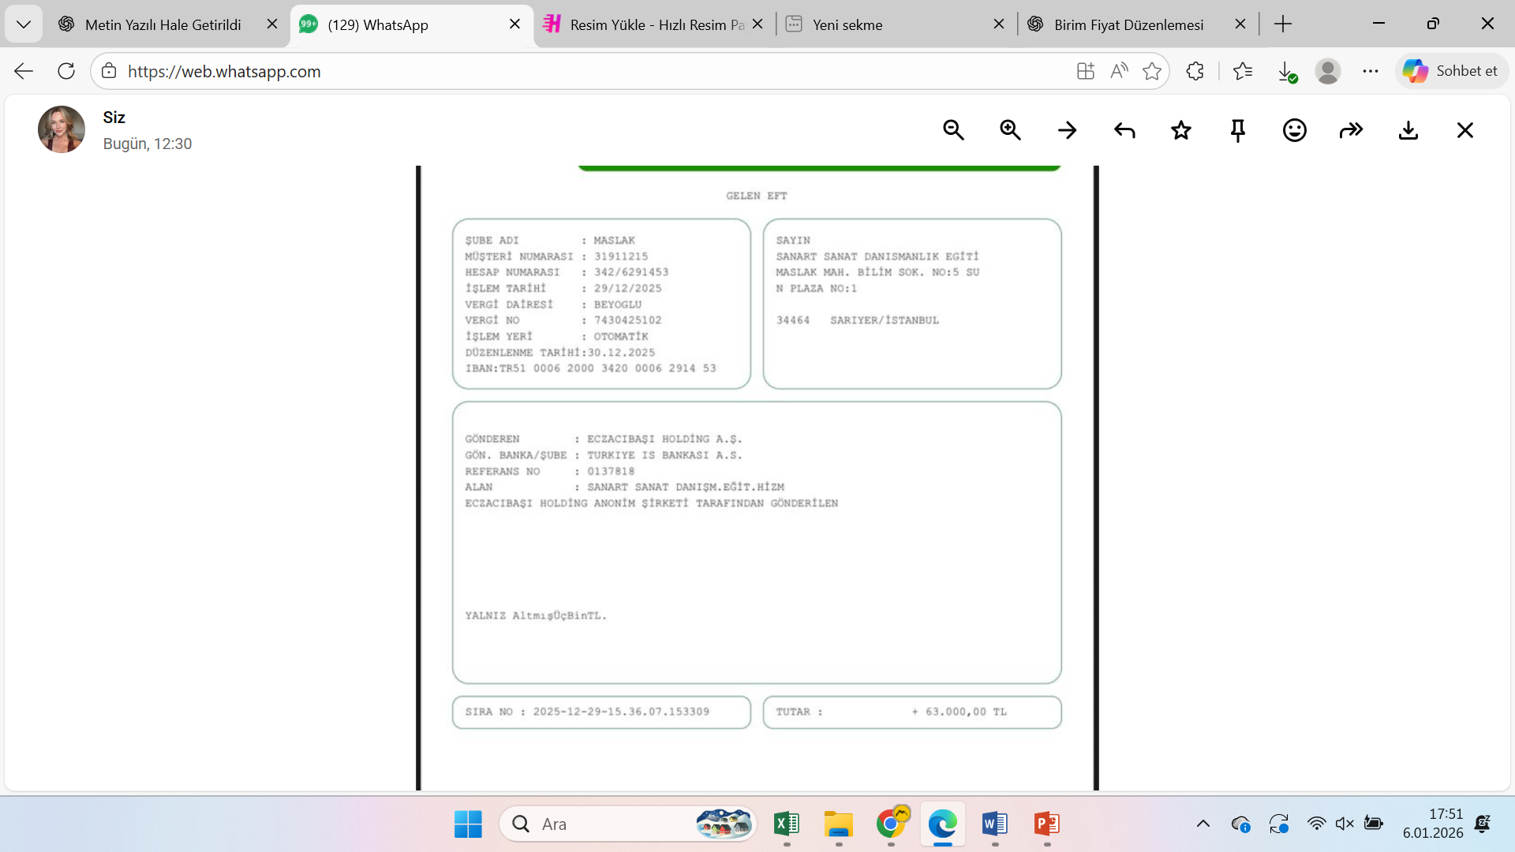Click the taskbar Ara search box
The image size is (1515, 852).
628,824
